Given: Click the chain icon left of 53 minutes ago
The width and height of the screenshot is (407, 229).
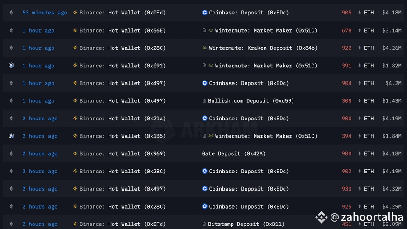Looking at the screenshot, I should 11,13.
